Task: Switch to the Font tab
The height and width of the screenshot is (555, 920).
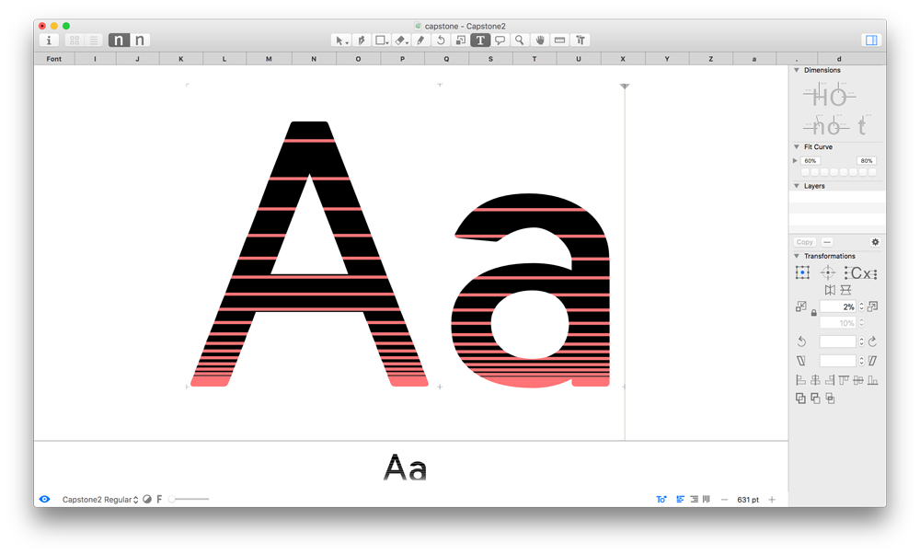Action: 53,58
